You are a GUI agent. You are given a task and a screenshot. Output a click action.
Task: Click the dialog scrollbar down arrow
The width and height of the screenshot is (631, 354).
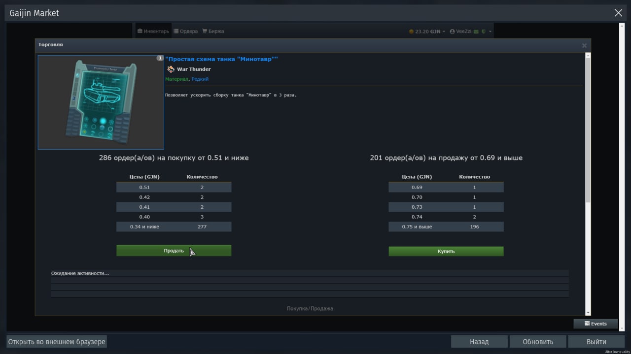coord(588,313)
